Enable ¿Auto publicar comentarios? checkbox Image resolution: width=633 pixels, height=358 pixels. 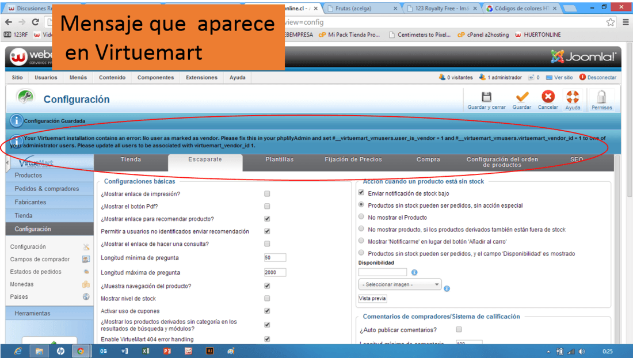459,329
